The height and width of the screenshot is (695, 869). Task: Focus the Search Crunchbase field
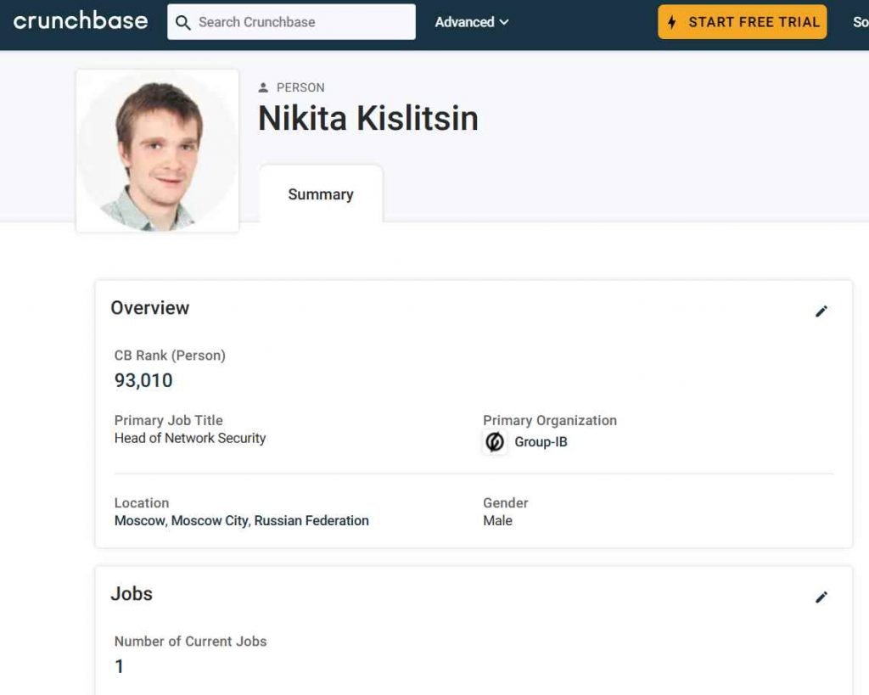[291, 21]
